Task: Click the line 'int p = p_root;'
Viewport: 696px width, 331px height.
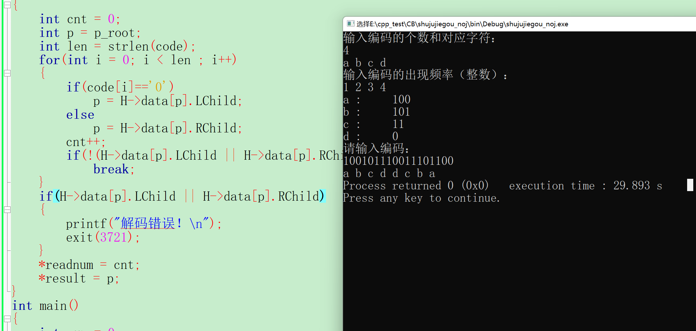Action: pyautogui.click(x=90, y=33)
